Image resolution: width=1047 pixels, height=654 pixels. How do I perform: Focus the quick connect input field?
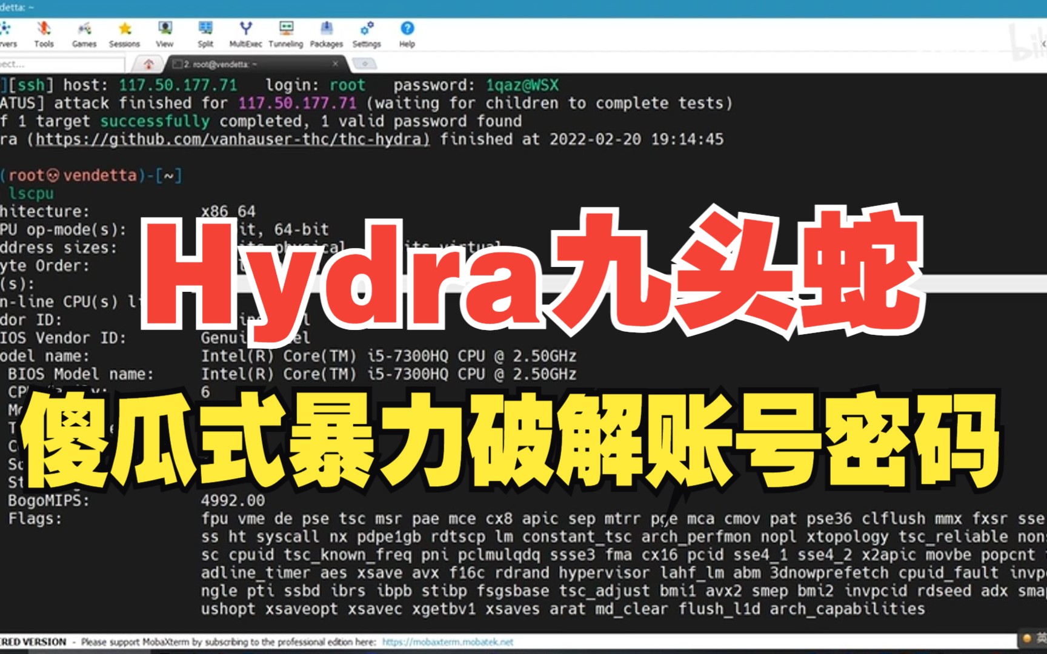pyautogui.click(x=62, y=64)
